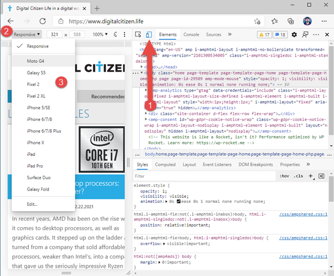Click the address bar URL
Image resolution: width=334 pixels, height=276 pixels.
click(106, 21)
